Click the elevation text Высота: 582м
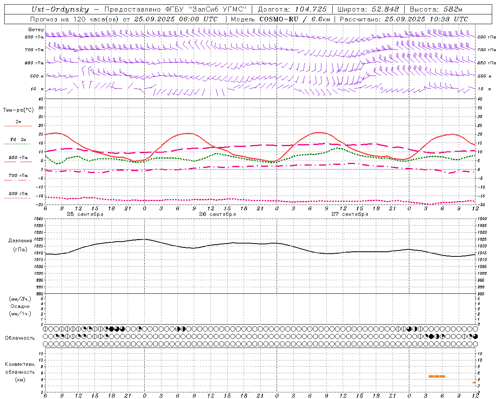This screenshot has height=399, width=498. click(436, 9)
